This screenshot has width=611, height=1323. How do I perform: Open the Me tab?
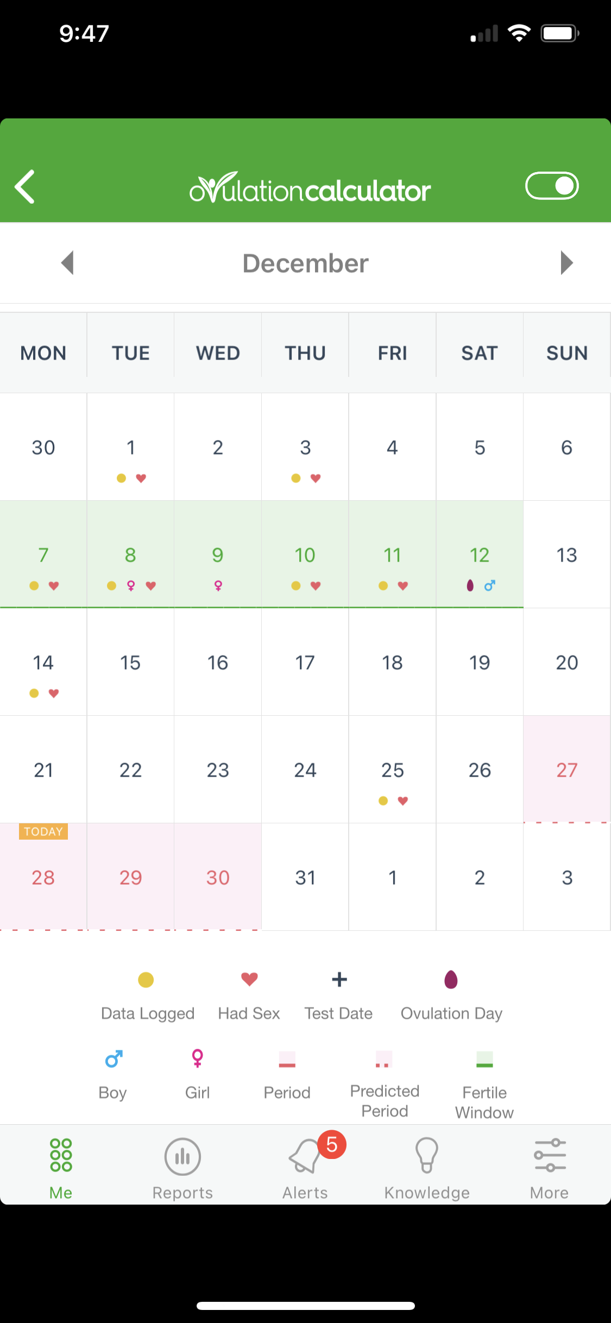click(x=61, y=1169)
